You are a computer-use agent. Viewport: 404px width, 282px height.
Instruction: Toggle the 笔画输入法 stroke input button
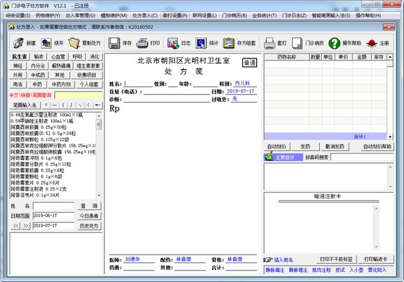pos(24,105)
